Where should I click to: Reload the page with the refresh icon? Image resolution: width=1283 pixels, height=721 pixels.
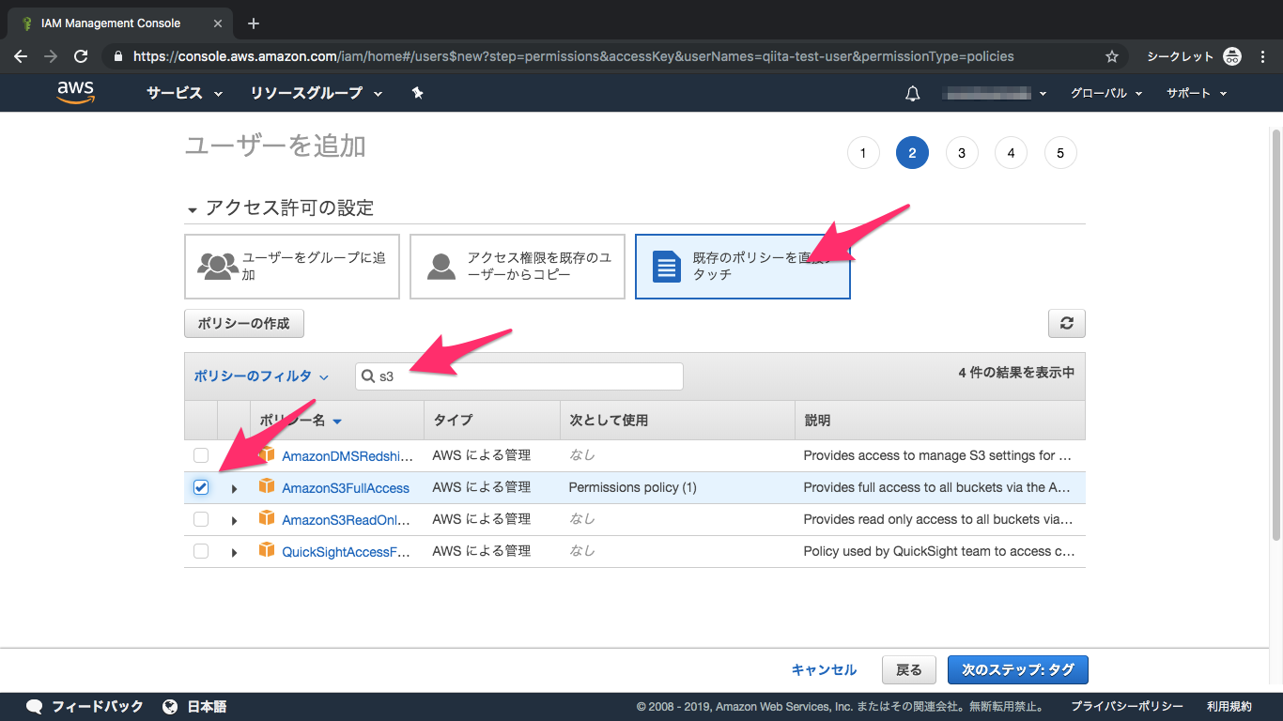coord(81,56)
